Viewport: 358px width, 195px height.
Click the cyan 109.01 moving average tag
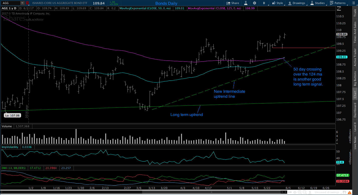[342, 57]
